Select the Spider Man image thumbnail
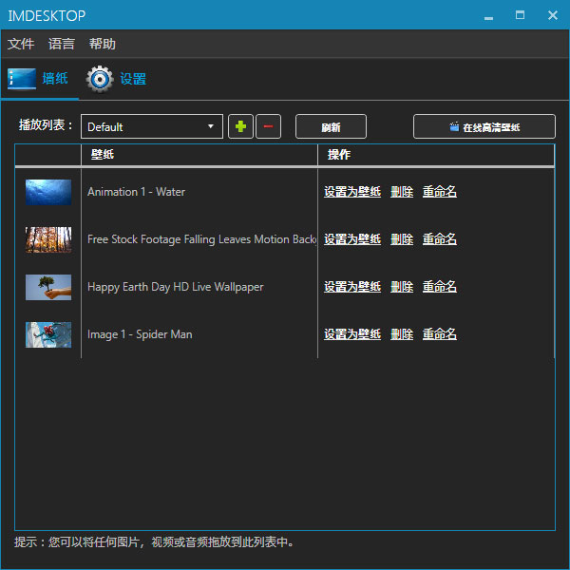570x570 pixels. coord(48,334)
